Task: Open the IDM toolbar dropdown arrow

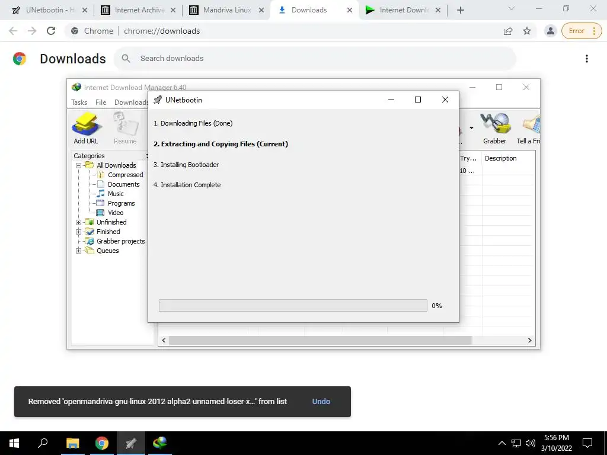Action: tap(471, 128)
